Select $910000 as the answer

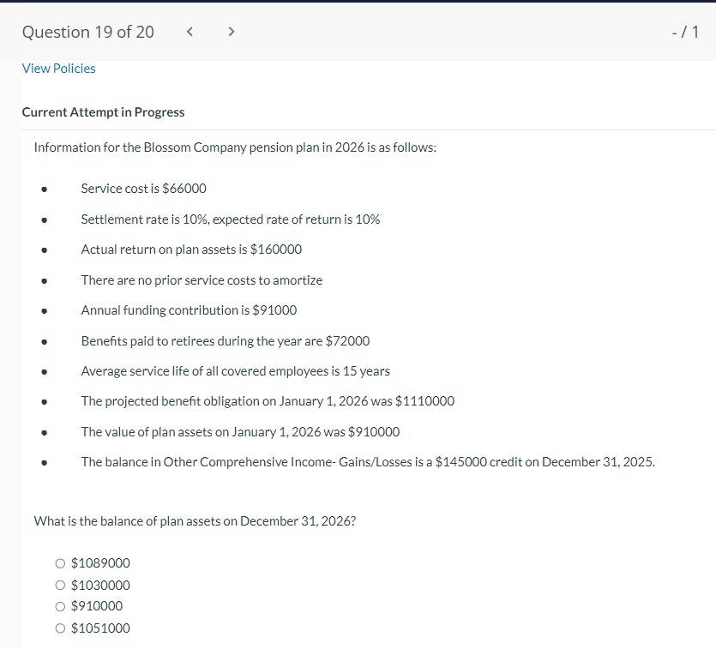(x=60, y=606)
